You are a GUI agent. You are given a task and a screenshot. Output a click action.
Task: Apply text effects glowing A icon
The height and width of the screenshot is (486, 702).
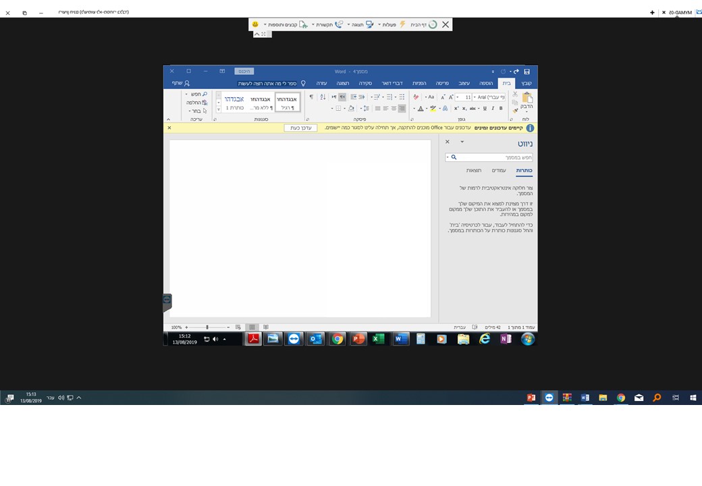pos(445,108)
